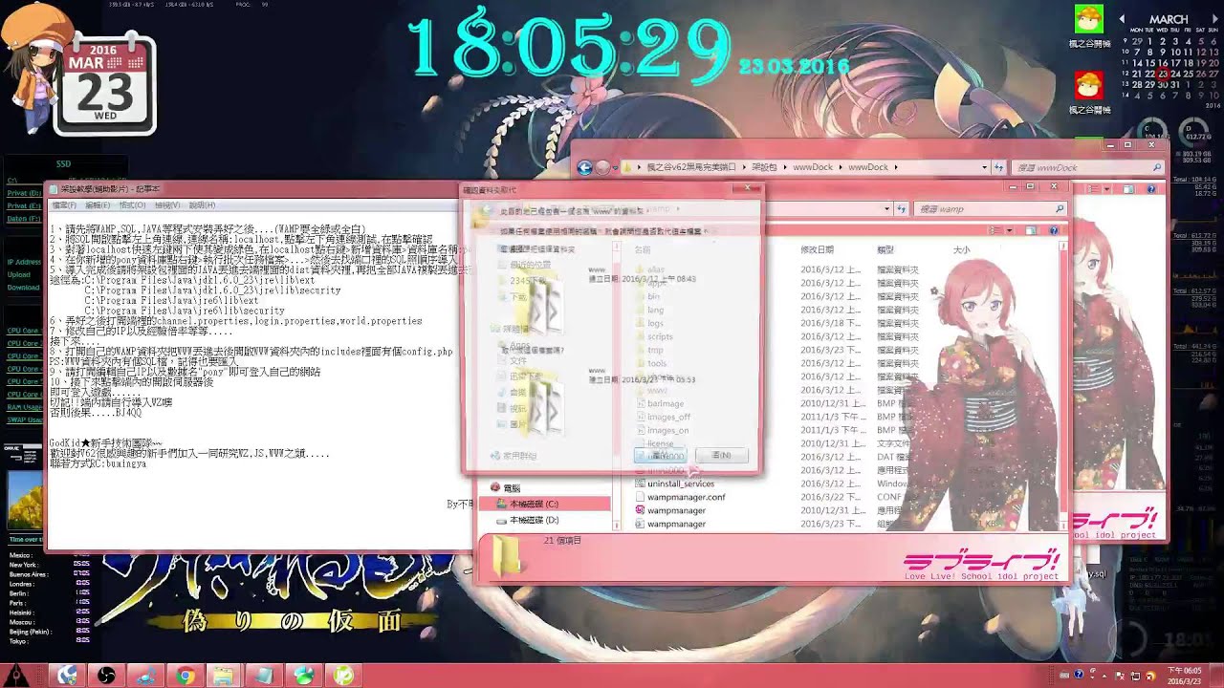The width and height of the screenshot is (1224, 688).
Task: Expand the wamp window address dropdown
Action: point(887,208)
